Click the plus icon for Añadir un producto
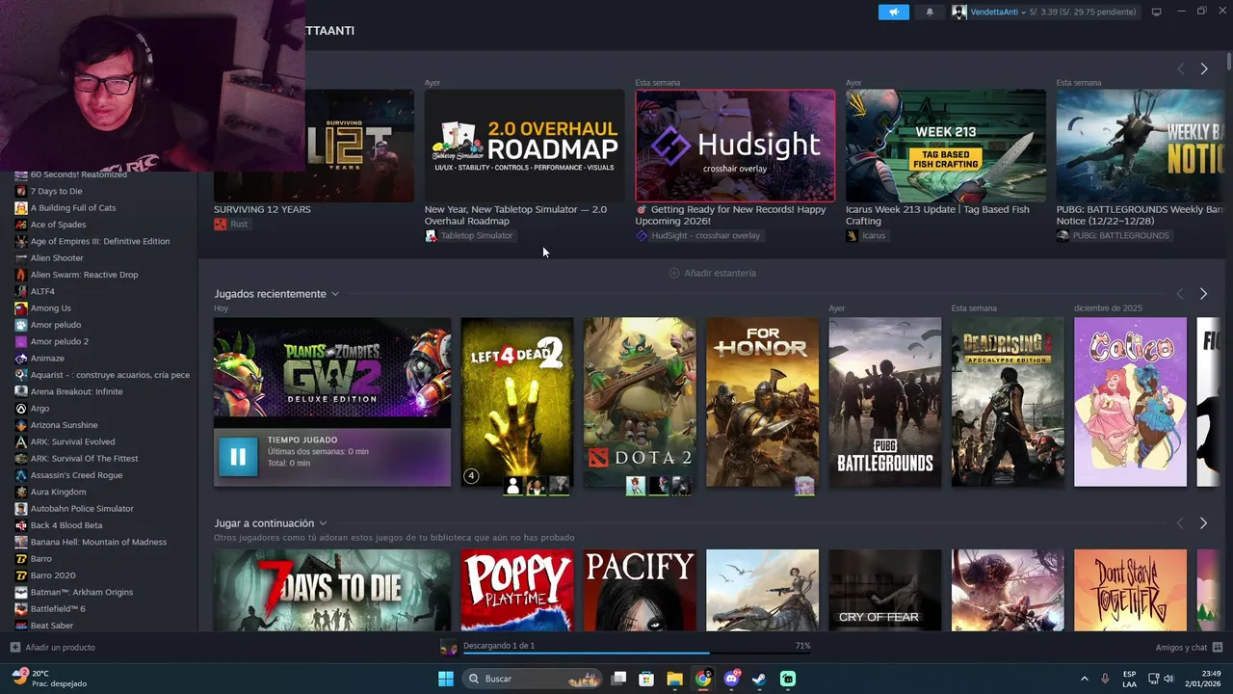The width and height of the screenshot is (1233, 694). (15, 647)
